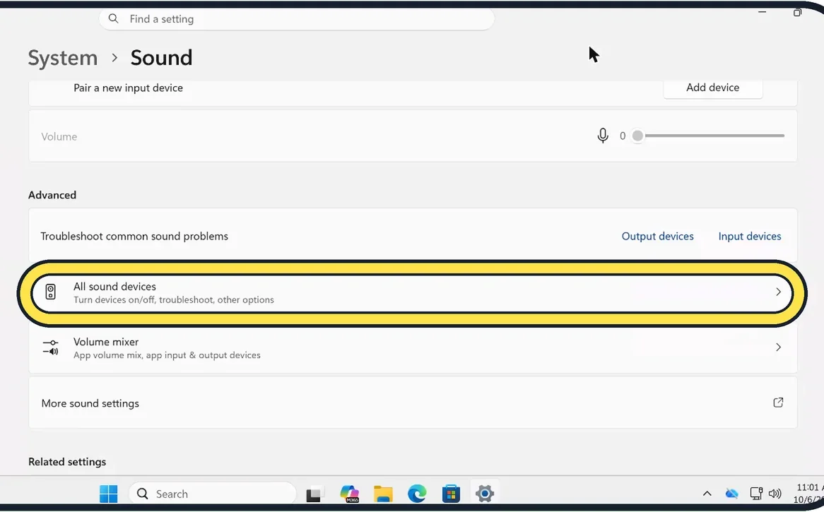Open the Windows Start menu
The image size is (824, 512).
pyautogui.click(x=109, y=494)
